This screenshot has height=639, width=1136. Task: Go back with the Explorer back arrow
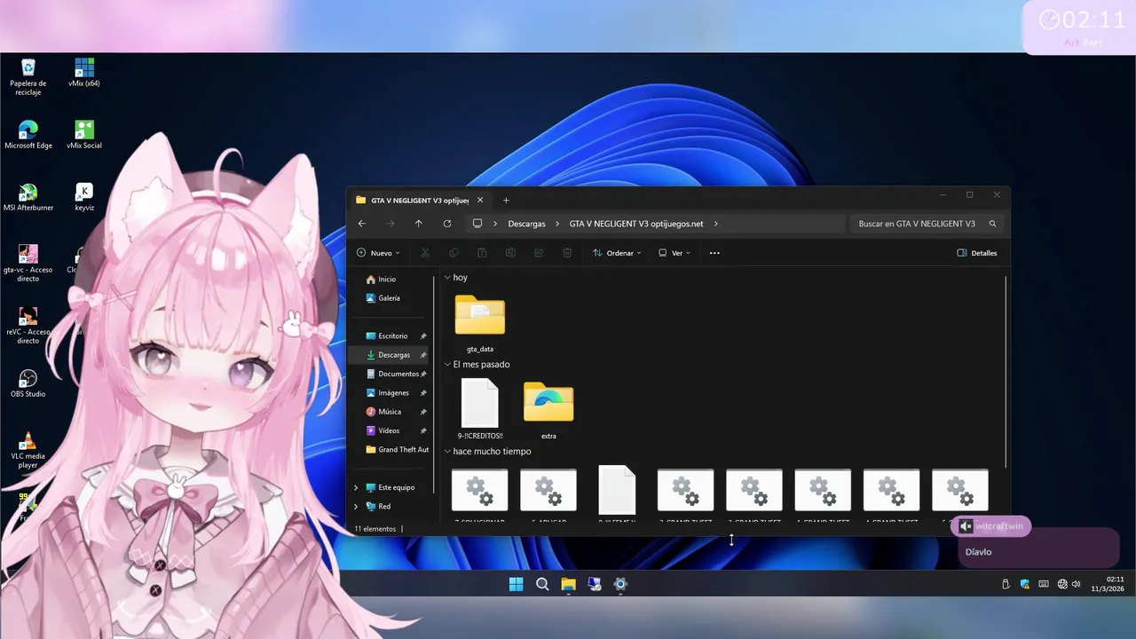(361, 224)
